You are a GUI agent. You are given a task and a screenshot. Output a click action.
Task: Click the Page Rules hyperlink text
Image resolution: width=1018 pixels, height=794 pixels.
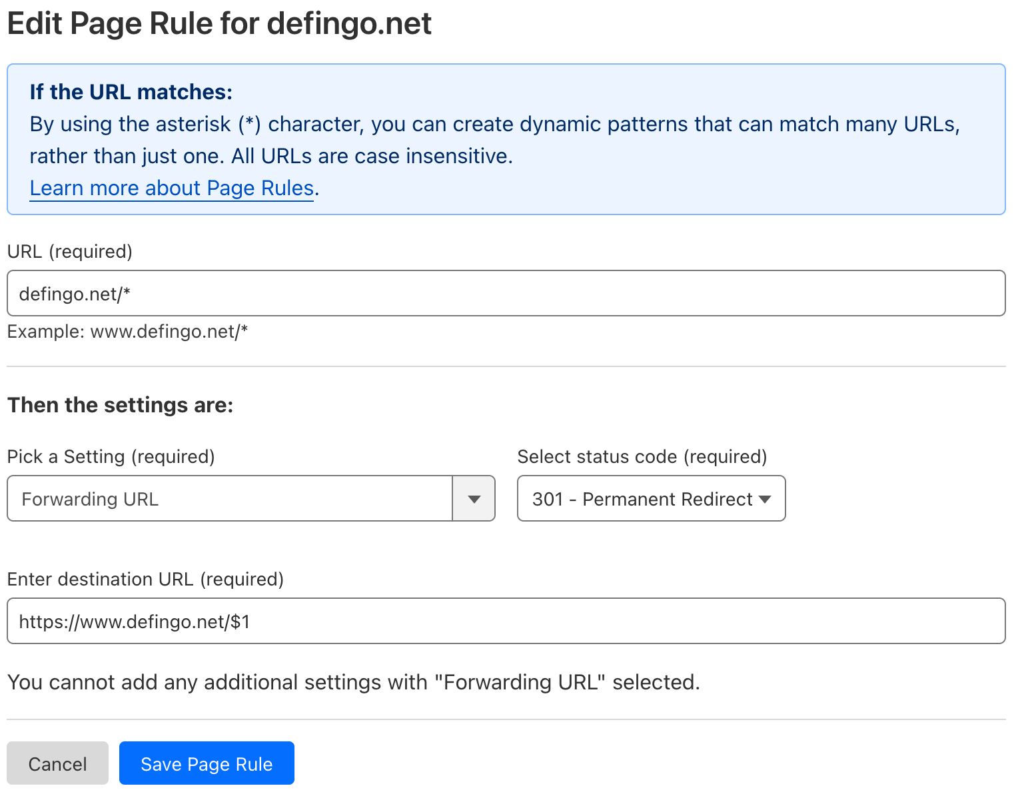(171, 188)
